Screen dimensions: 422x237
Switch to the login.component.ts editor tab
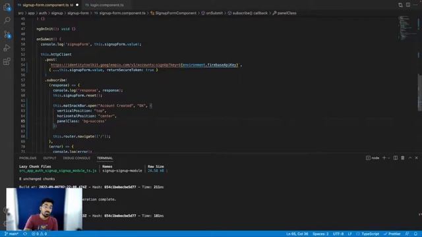(107, 5)
